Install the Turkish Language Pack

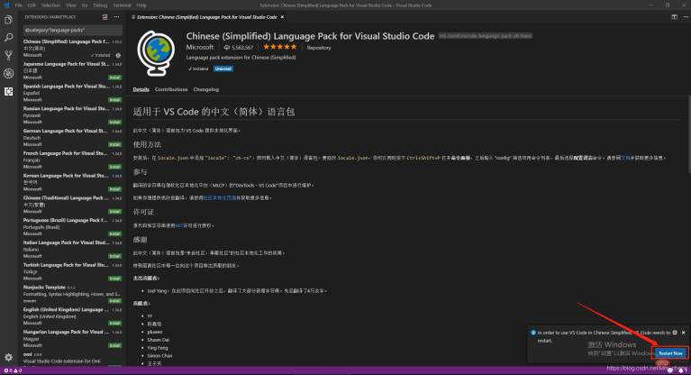[x=115, y=279]
